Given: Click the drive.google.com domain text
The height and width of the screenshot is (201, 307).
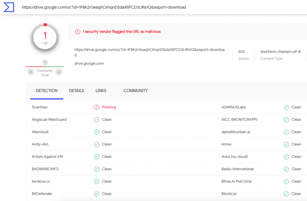Looking at the screenshot, I should click(x=89, y=64).
